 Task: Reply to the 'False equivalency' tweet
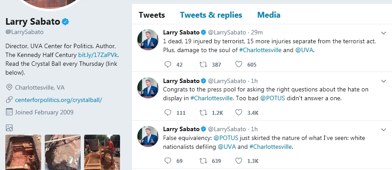[x=168, y=161]
